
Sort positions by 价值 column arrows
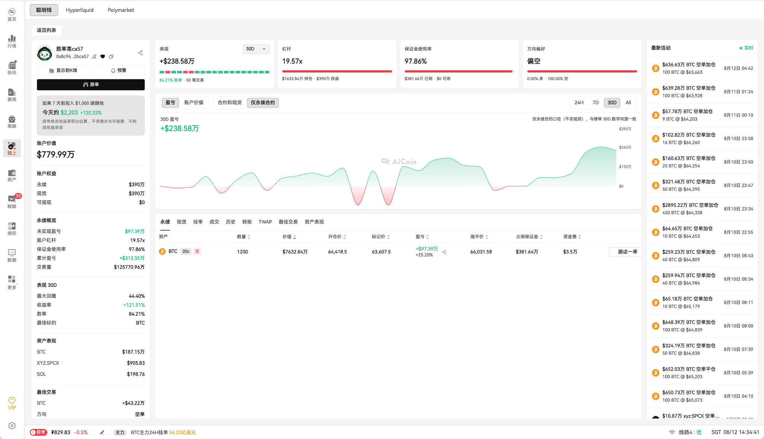tap(294, 237)
